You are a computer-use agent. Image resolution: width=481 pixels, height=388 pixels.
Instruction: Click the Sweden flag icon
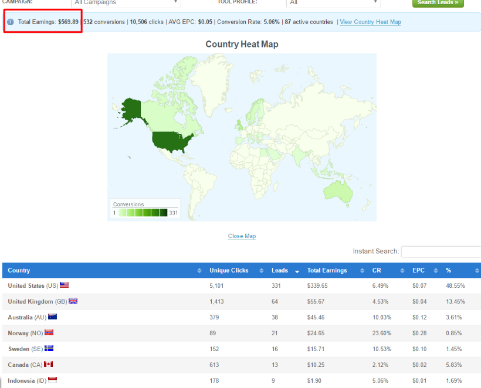coord(49,349)
